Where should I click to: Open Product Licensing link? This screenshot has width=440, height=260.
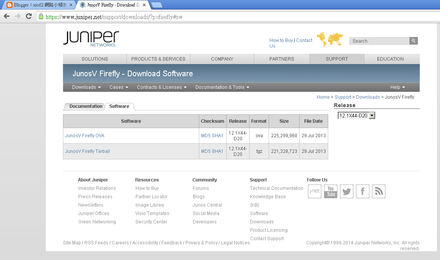pos(269,230)
